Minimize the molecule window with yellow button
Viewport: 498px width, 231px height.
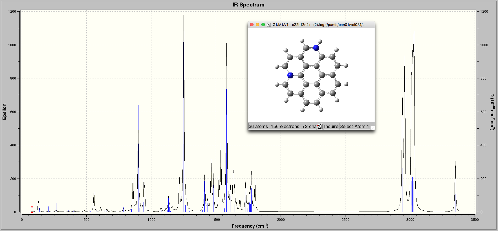(257, 25)
